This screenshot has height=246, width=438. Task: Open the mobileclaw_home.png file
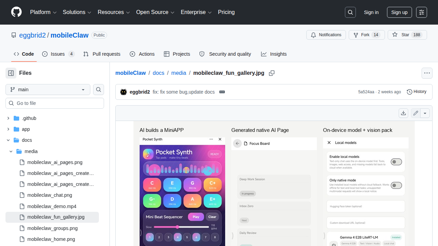coord(51,239)
